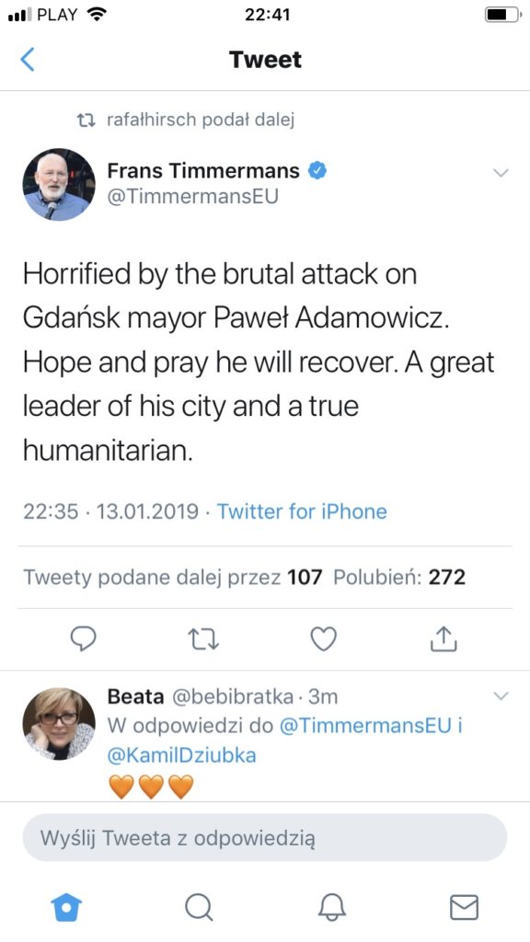Expand options chevron on Beata's reply
Screen dimensions: 530x942
500,696
